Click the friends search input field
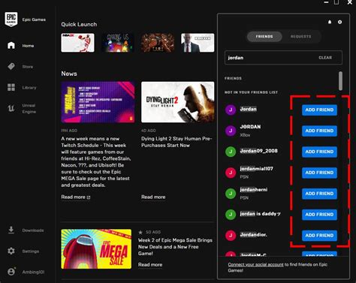The image size is (356, 283). coord(283,58)
